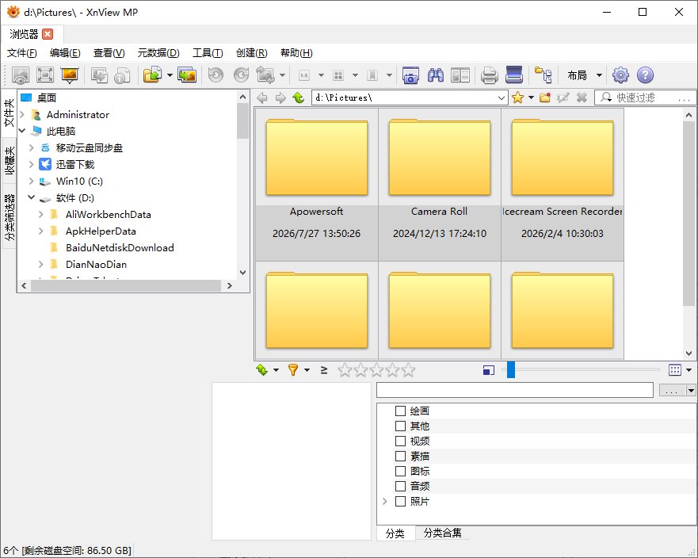Go to parent folder with up arrow
The image size is (698, 558).
click(x=298, y=97)
